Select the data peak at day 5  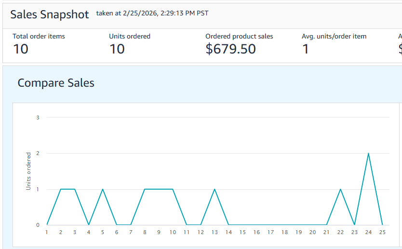(x=103, y=189)
